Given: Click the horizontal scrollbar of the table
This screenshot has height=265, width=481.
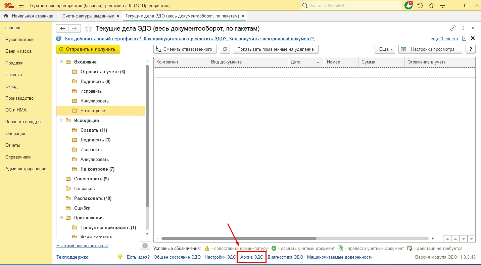Looking at the screenshot, I should click(239, 238).
